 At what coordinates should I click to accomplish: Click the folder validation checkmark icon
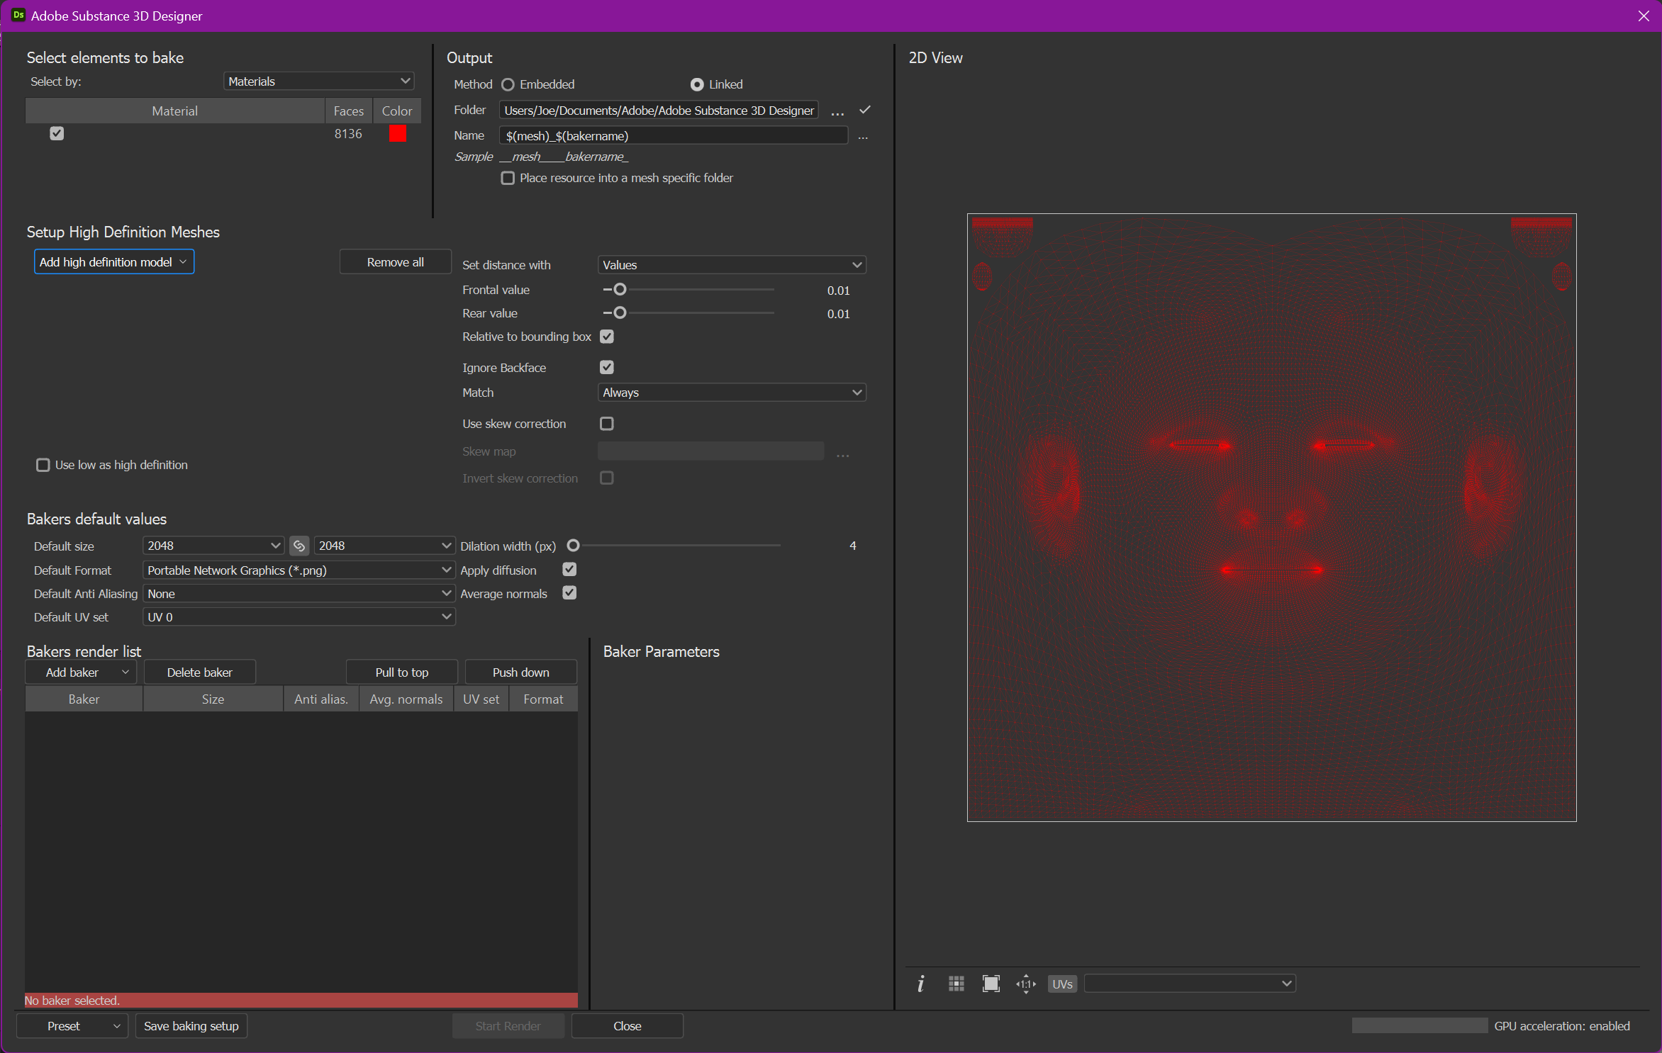(864, 110)
